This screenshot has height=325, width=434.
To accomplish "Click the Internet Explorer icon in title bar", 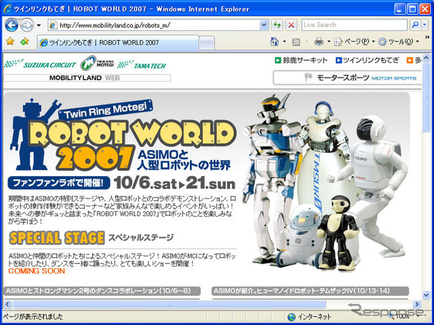I will coord(7,9).
